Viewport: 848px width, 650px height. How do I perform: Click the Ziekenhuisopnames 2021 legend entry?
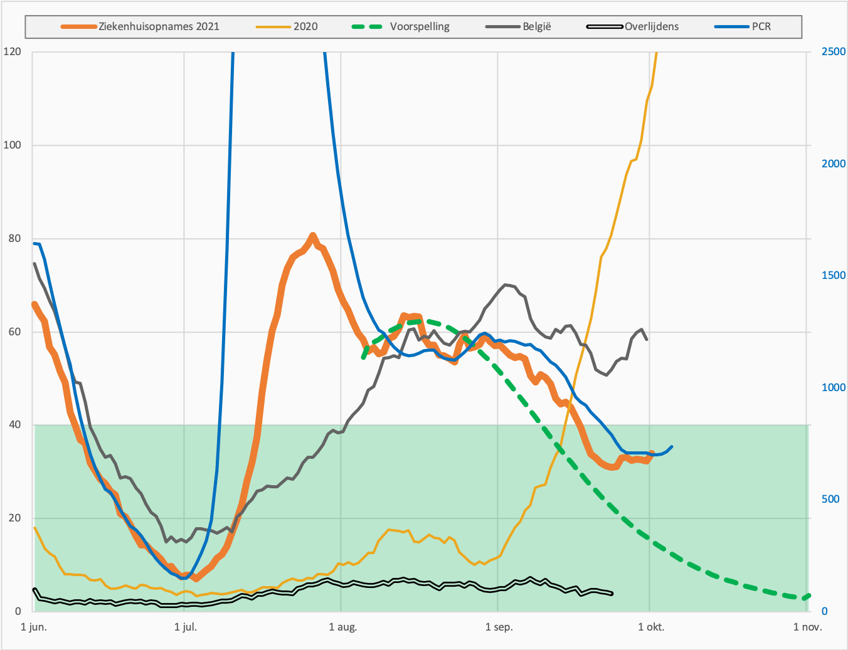point(140,27)
